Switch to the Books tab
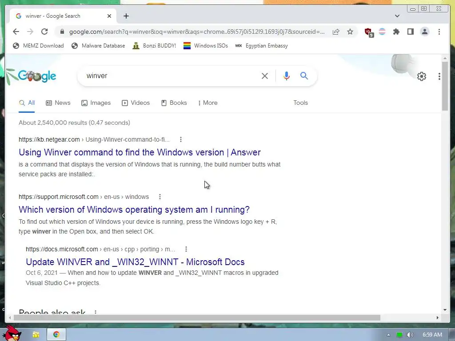This screenshot has width=455, height=341. pyautogui.click(x=174, y=103)
